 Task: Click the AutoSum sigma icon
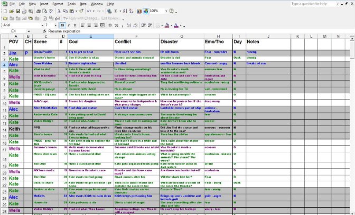pyautogui.click(x=114, y=11)
